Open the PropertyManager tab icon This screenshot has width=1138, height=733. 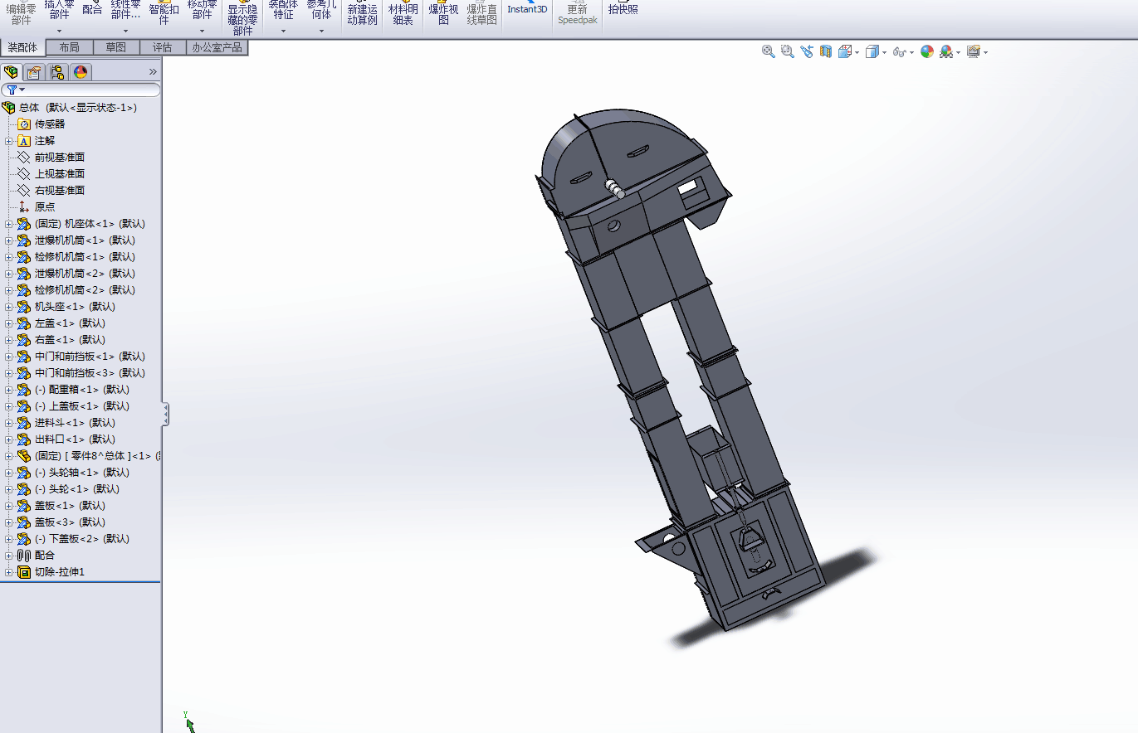(x=34, y=72)
